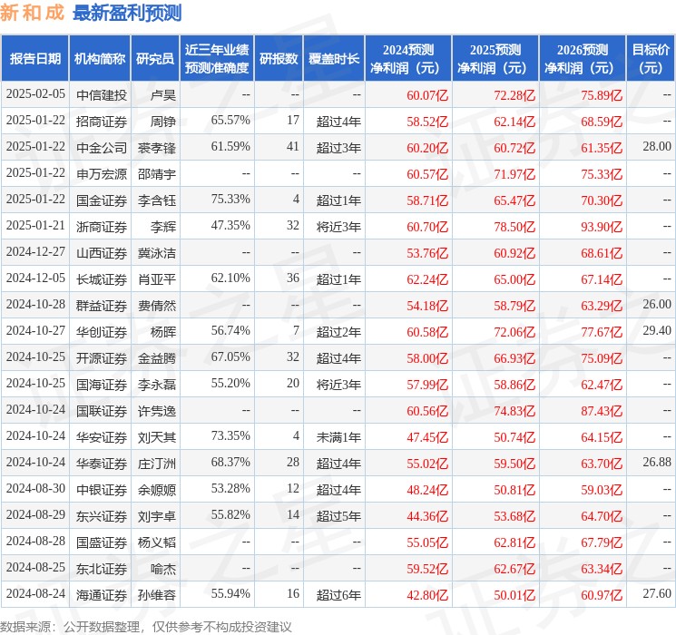Click the 60.07亿 profit value
This screenshot has height=635, width=676.
(427, 95)
